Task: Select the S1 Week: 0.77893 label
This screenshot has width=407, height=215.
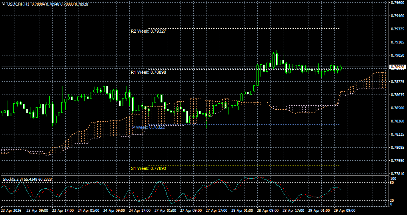Action: pyautogui.click(x=148, y=168)
